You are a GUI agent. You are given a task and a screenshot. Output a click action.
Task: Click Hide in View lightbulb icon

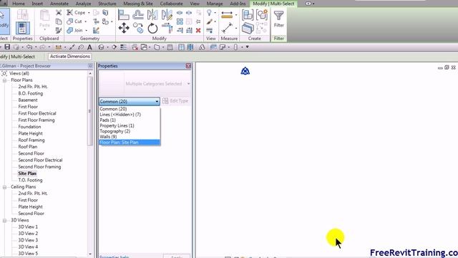209,13
